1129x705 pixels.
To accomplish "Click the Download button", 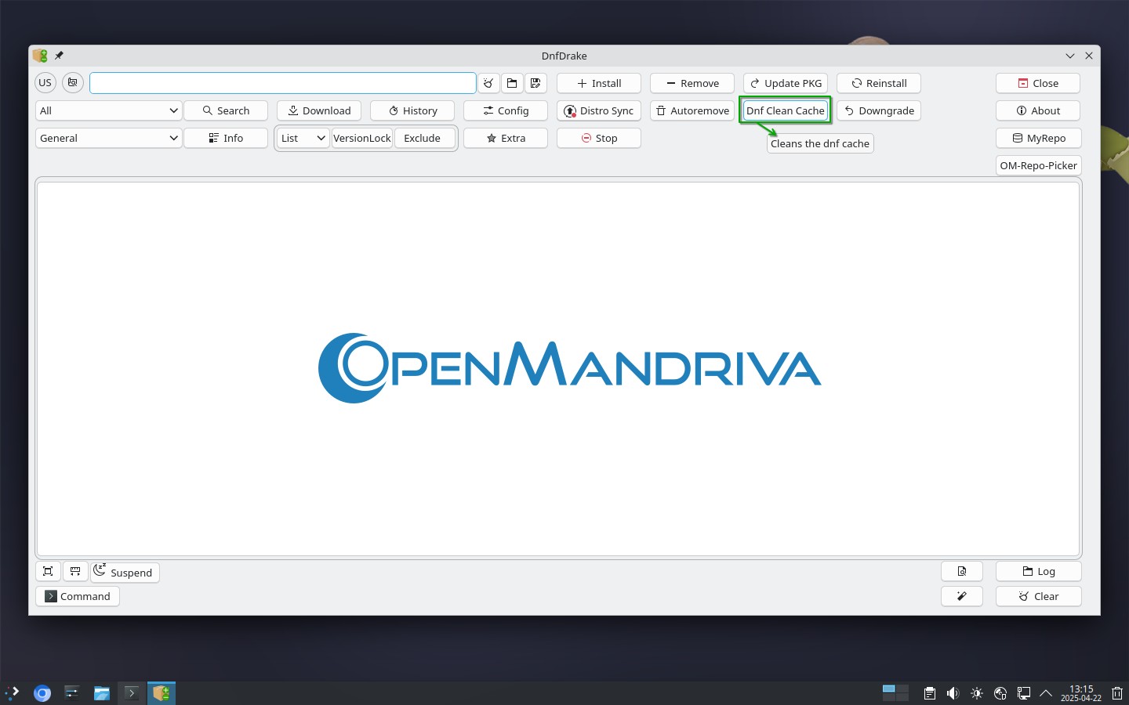I will pyautogui.click(x=319, y=110).
